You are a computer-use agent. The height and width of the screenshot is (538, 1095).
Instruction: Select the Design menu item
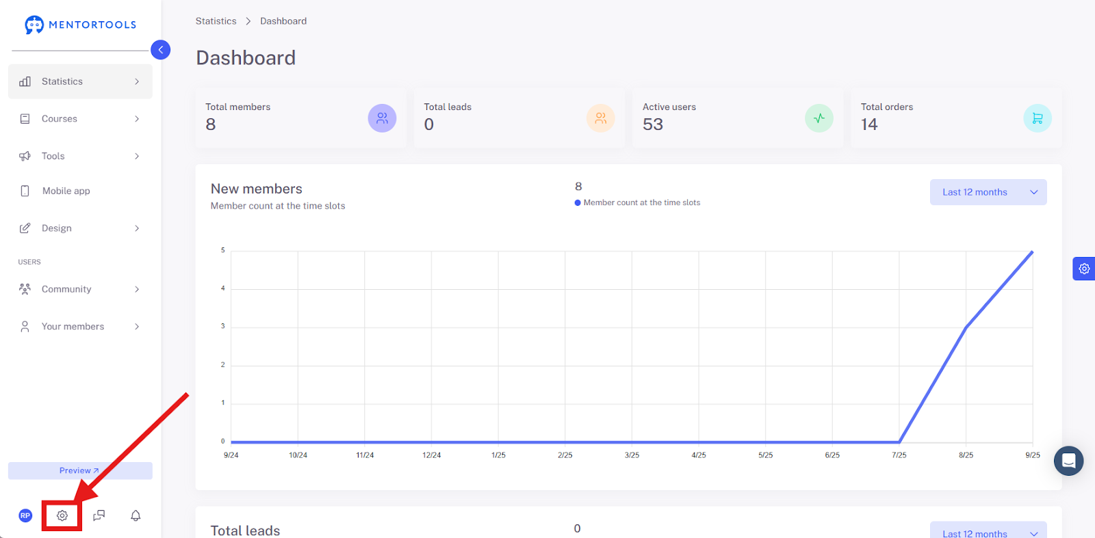80,228
